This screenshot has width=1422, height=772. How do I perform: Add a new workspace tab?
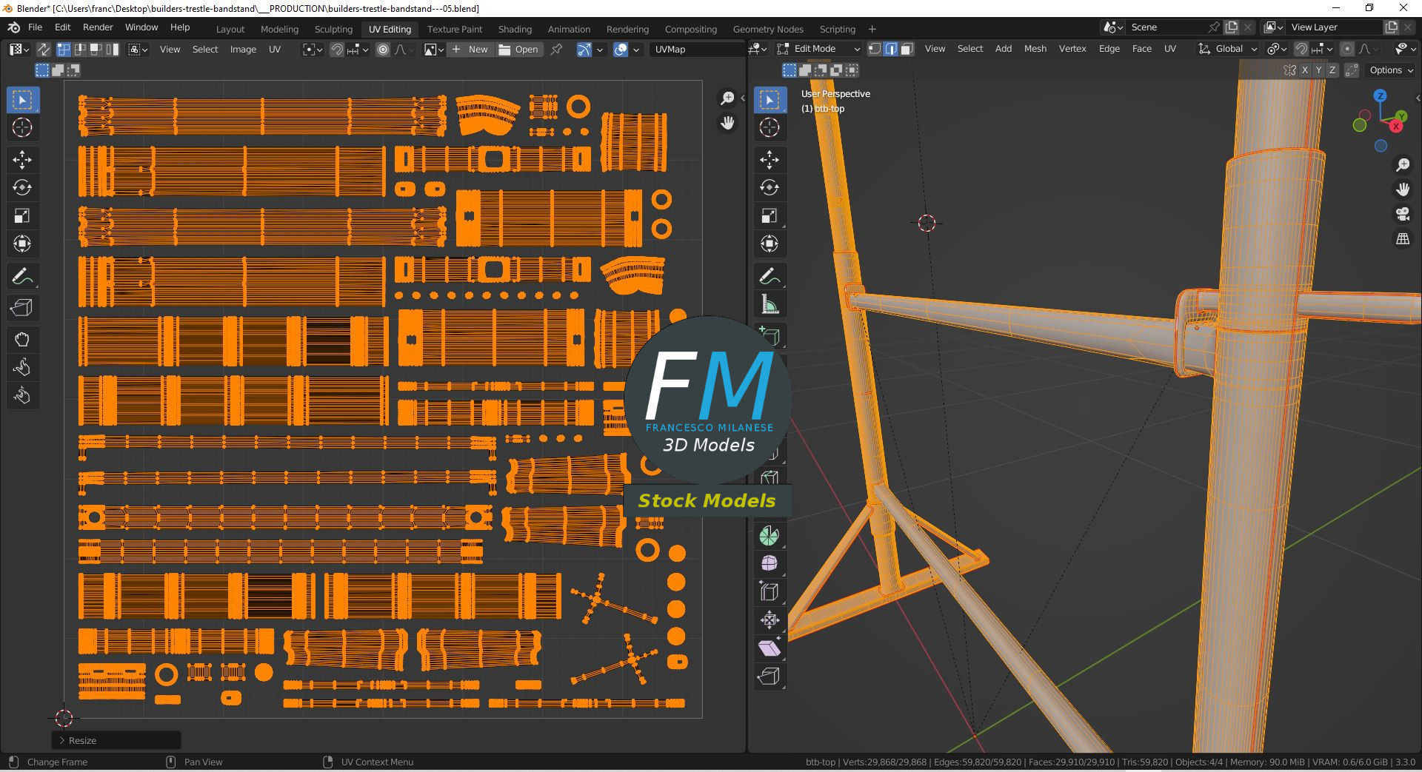(x=872, y=29)
